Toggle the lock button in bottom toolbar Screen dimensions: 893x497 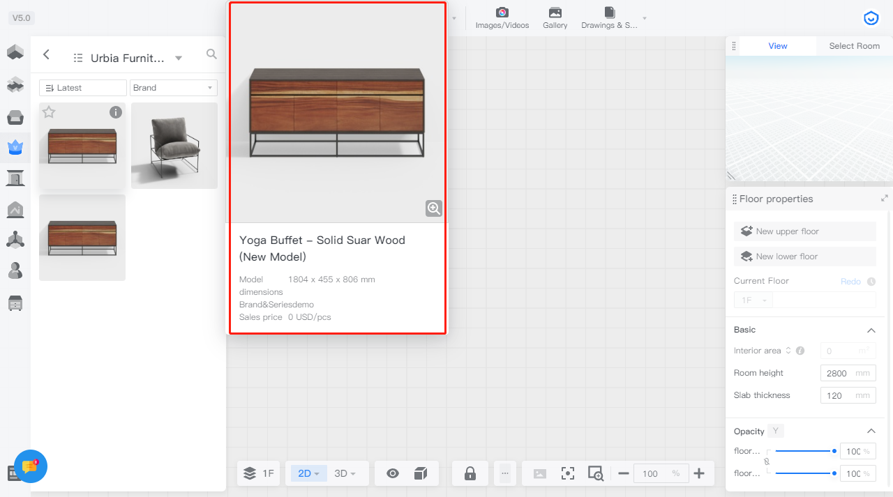click(470, 473)
